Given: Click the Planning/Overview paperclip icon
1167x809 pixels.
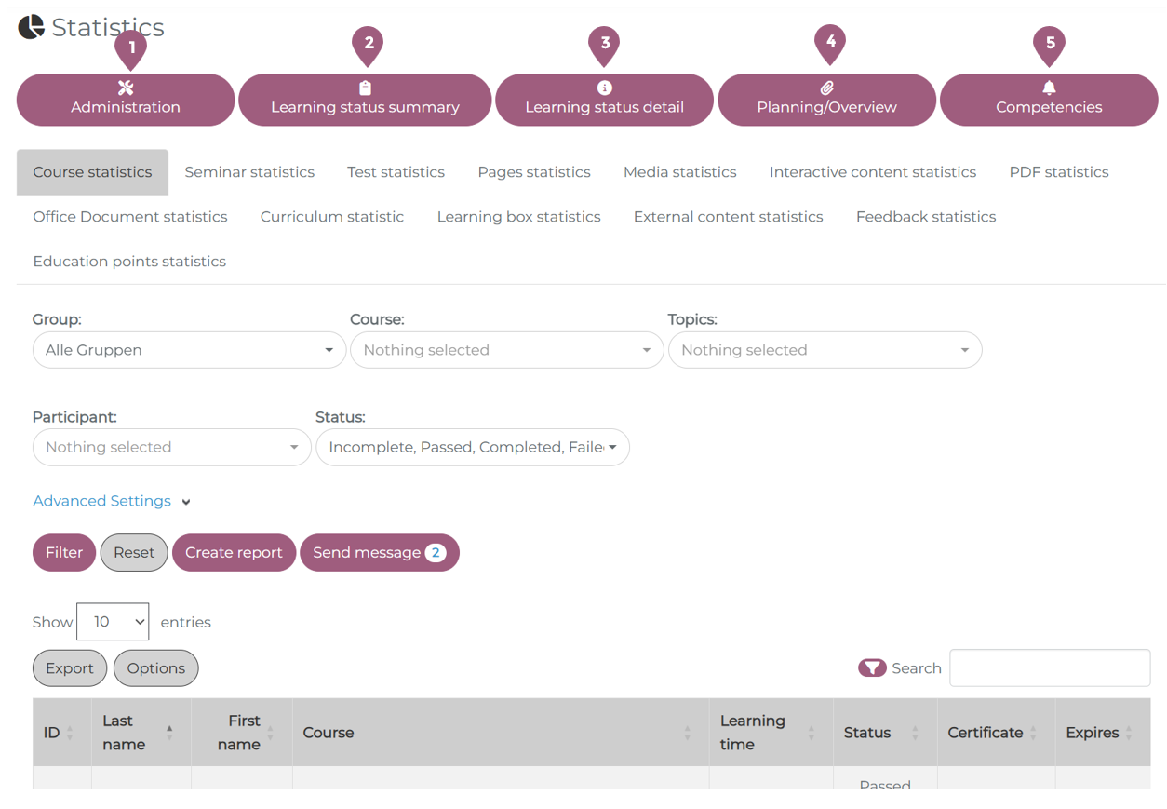Looking at the screenshot, I should pos(826,88).
